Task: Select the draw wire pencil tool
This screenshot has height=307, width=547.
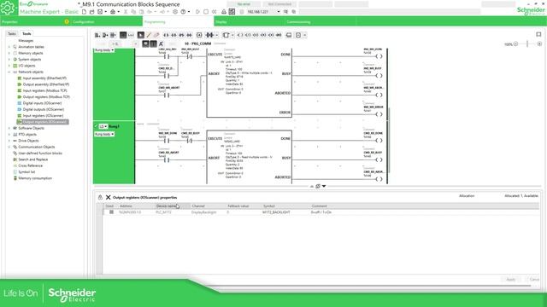Action: [149, 35]
